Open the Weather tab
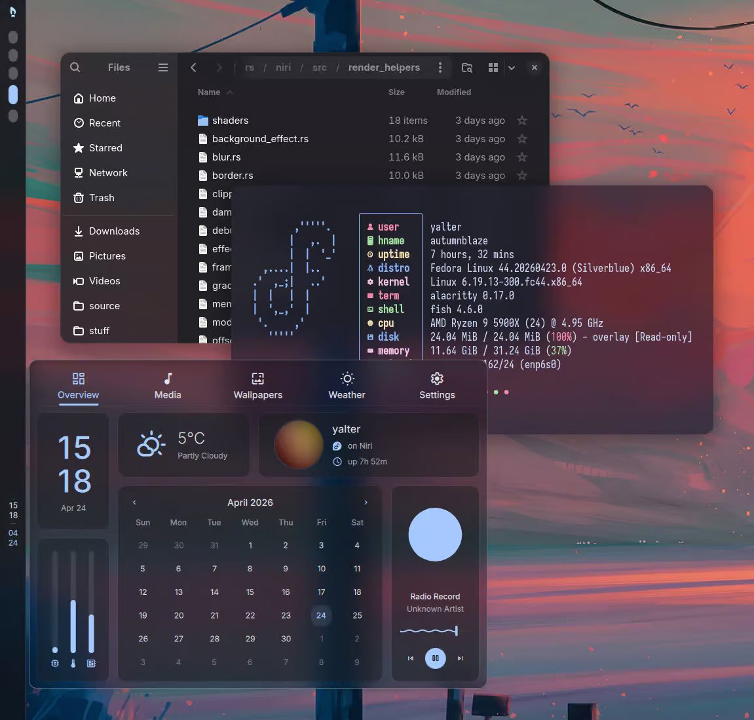 [347, 386]
